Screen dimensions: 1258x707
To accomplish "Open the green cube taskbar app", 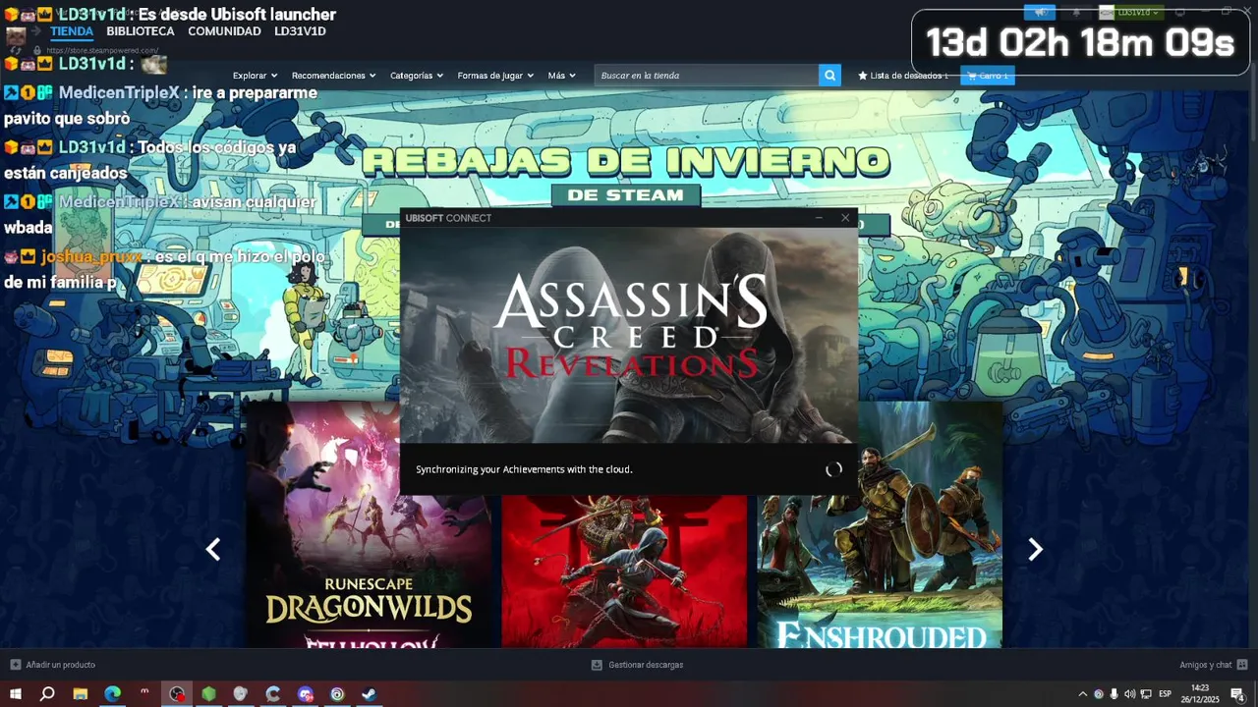I will click(208, 694).
